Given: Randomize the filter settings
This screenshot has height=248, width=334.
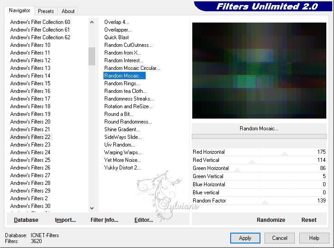Looking at the screenshot, I should point(271,220).
